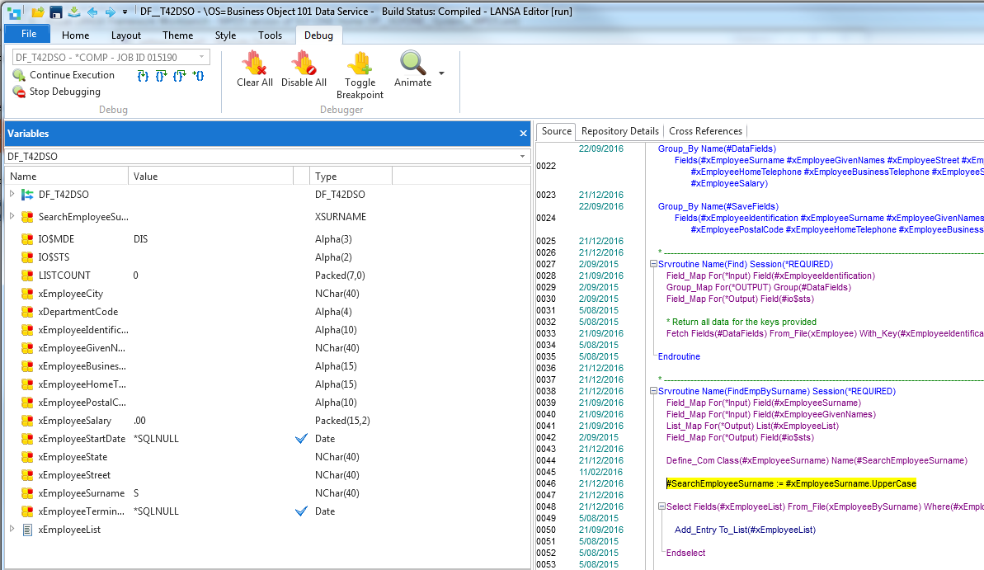Expand the DF_T42DSO variable tree node
Image resolution: width=984 pixels, height=570 pixels.
click(12, 195)
